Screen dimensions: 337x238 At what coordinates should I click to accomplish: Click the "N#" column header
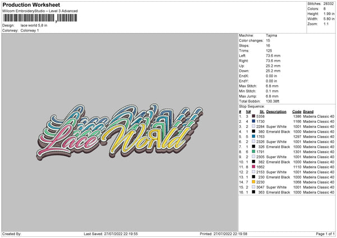point(248,112)
